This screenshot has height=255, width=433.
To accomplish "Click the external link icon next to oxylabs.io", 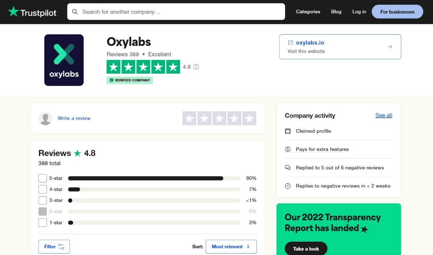I will (x=290, y=43).
